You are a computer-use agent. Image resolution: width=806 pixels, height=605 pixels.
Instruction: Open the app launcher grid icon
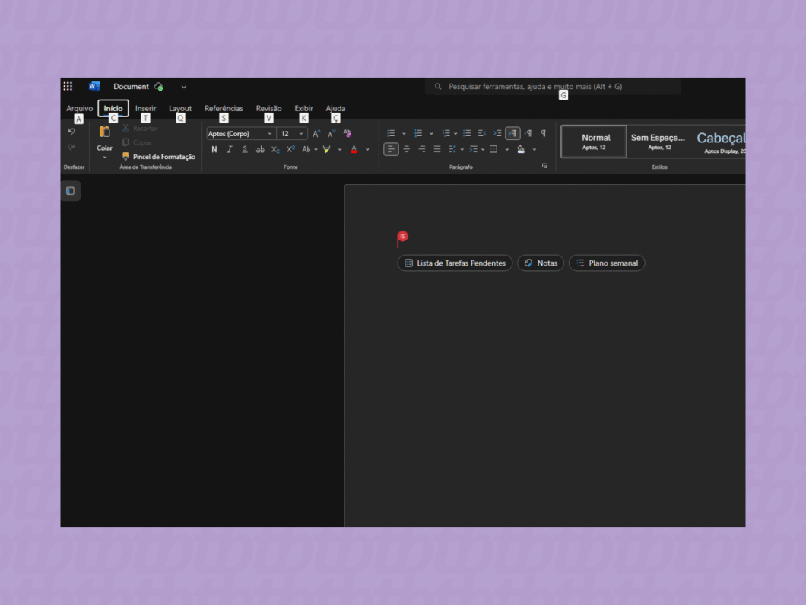pyautogui.click(x=68, y=87)
